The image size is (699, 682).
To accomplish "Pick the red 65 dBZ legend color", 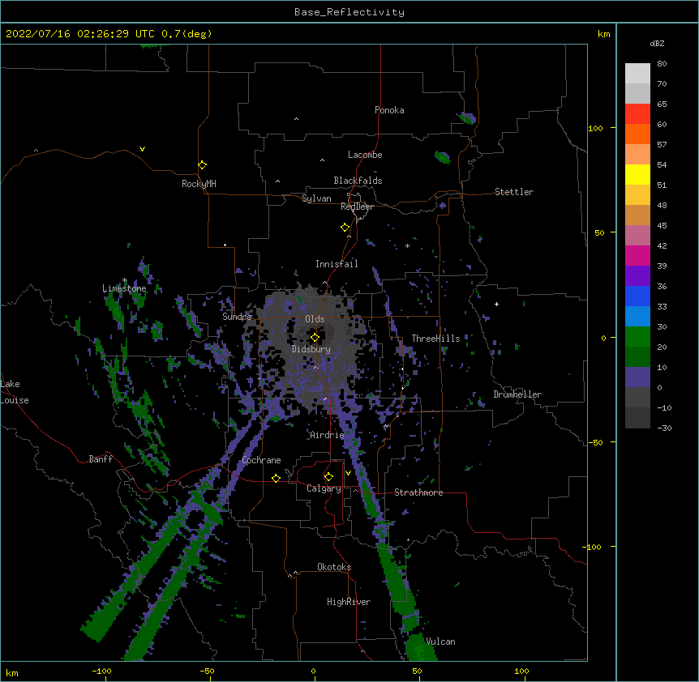I will (637, 113).
